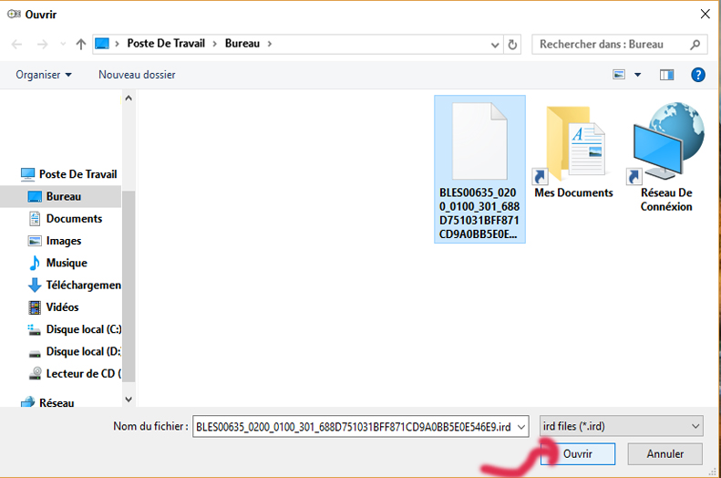Click the Back navigation arrow
This screenshot has width=721, height=478.
pyautogui.click(x=17, y=44)
